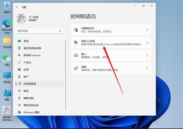The width and height of the screenshot is (183, 129).
Task: Click the accessibility figure icon
Action: pos(19,98)
